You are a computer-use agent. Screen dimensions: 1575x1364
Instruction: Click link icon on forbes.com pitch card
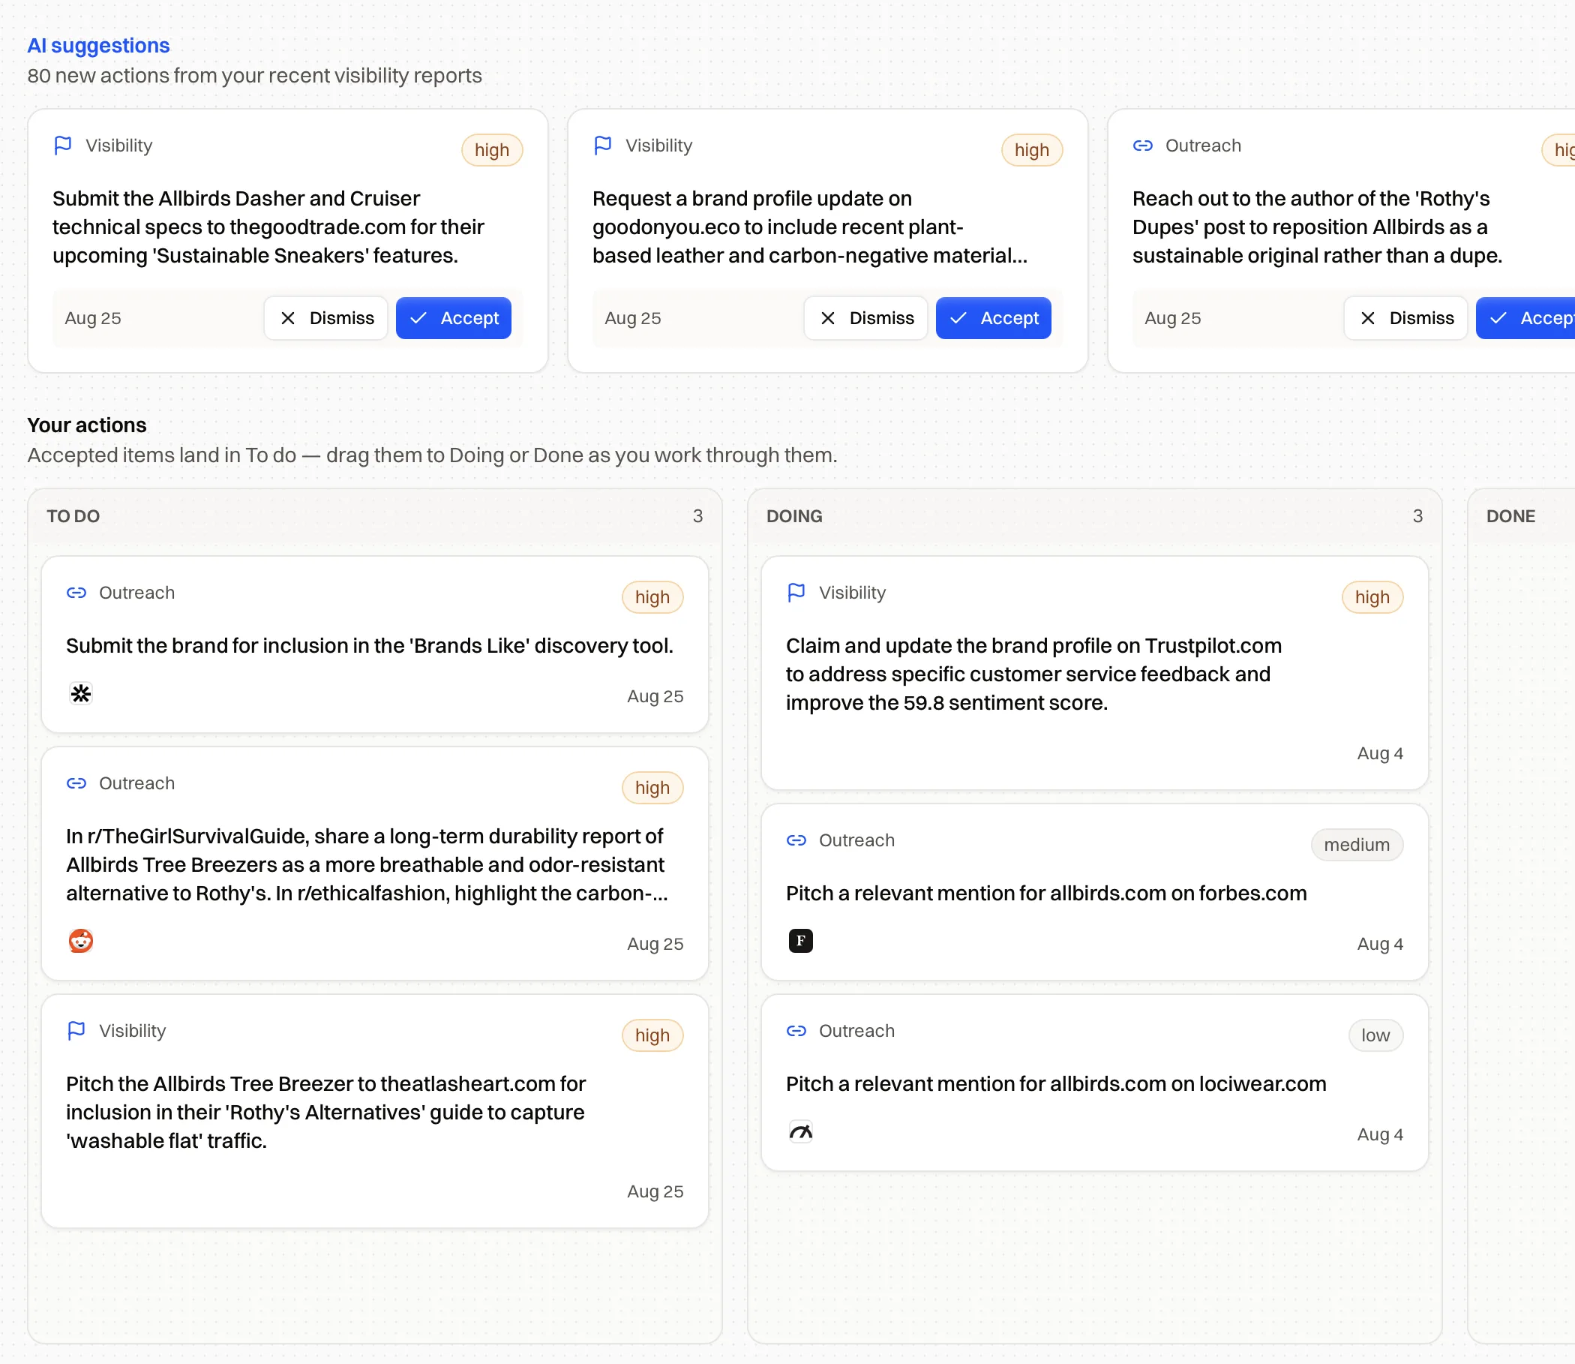[x=796, y=840]
